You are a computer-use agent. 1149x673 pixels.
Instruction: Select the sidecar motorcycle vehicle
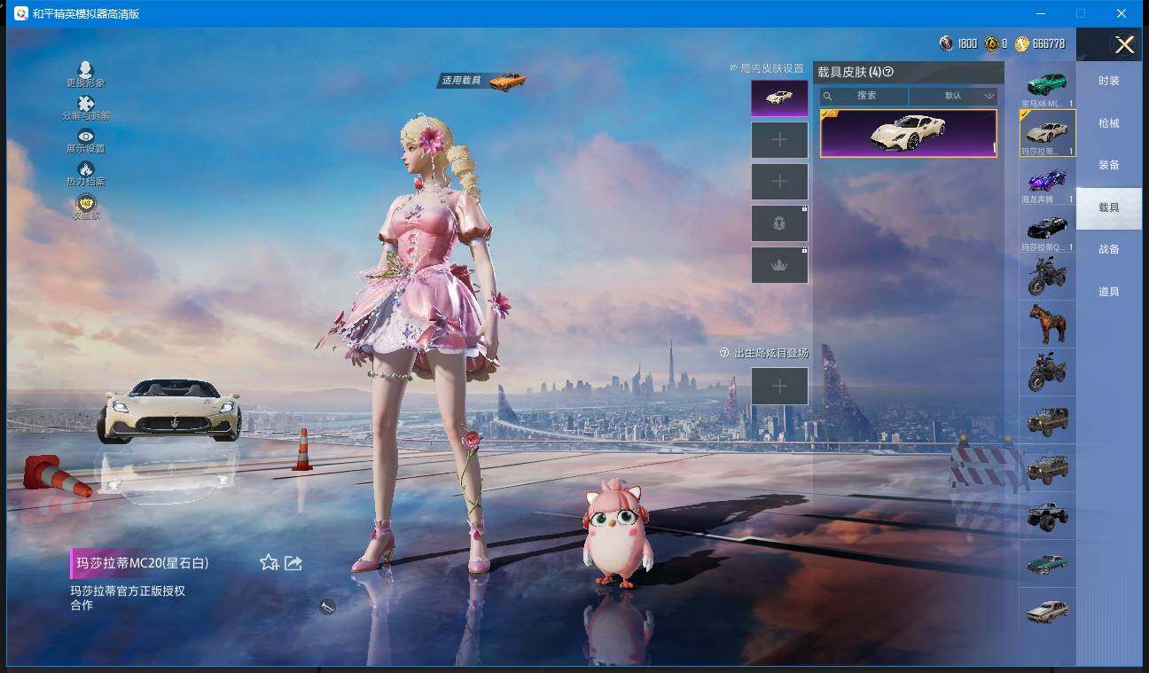click(1047, 372)
